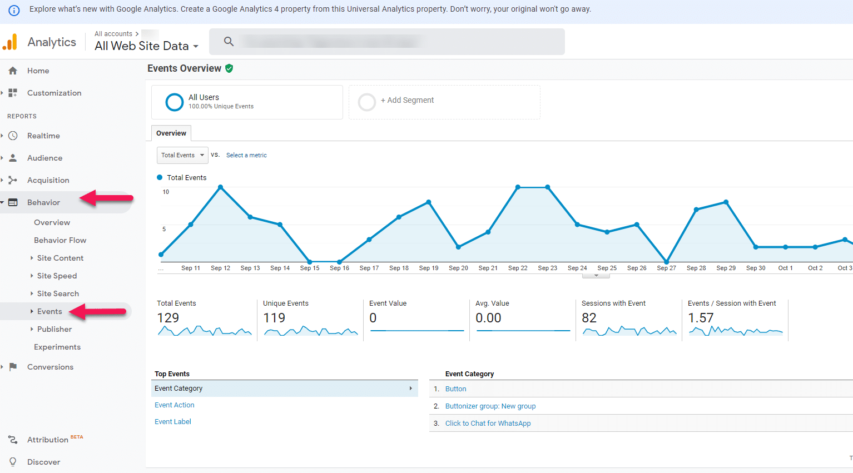Screen dimensions: 853x473
Task: Open the All Web Site Data selector
Action: pyautogui.click(x=147, y=46)
